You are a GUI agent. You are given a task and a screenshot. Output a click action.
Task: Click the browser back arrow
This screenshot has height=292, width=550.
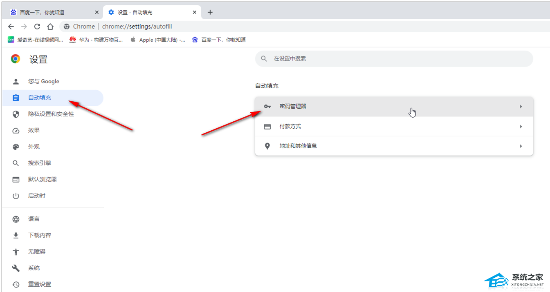point(11,27)
